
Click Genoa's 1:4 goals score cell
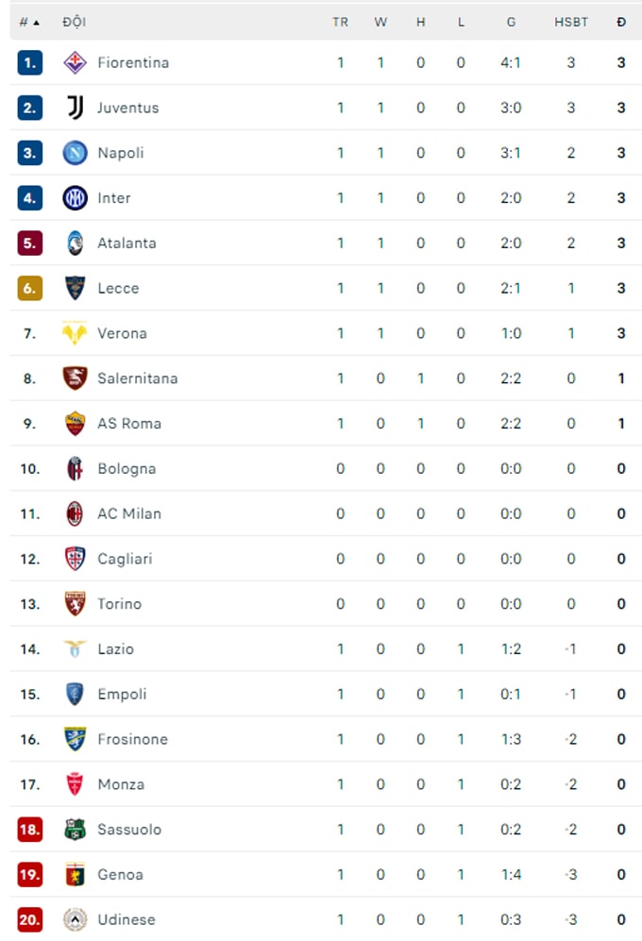[511, 874]
